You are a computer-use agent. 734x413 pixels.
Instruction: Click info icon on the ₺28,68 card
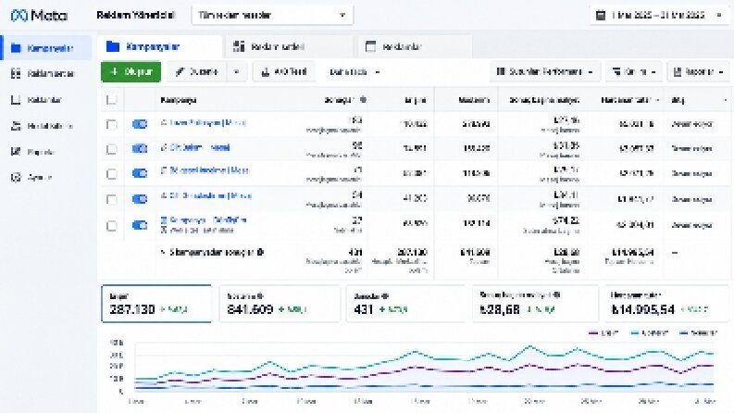coord(556,295)
